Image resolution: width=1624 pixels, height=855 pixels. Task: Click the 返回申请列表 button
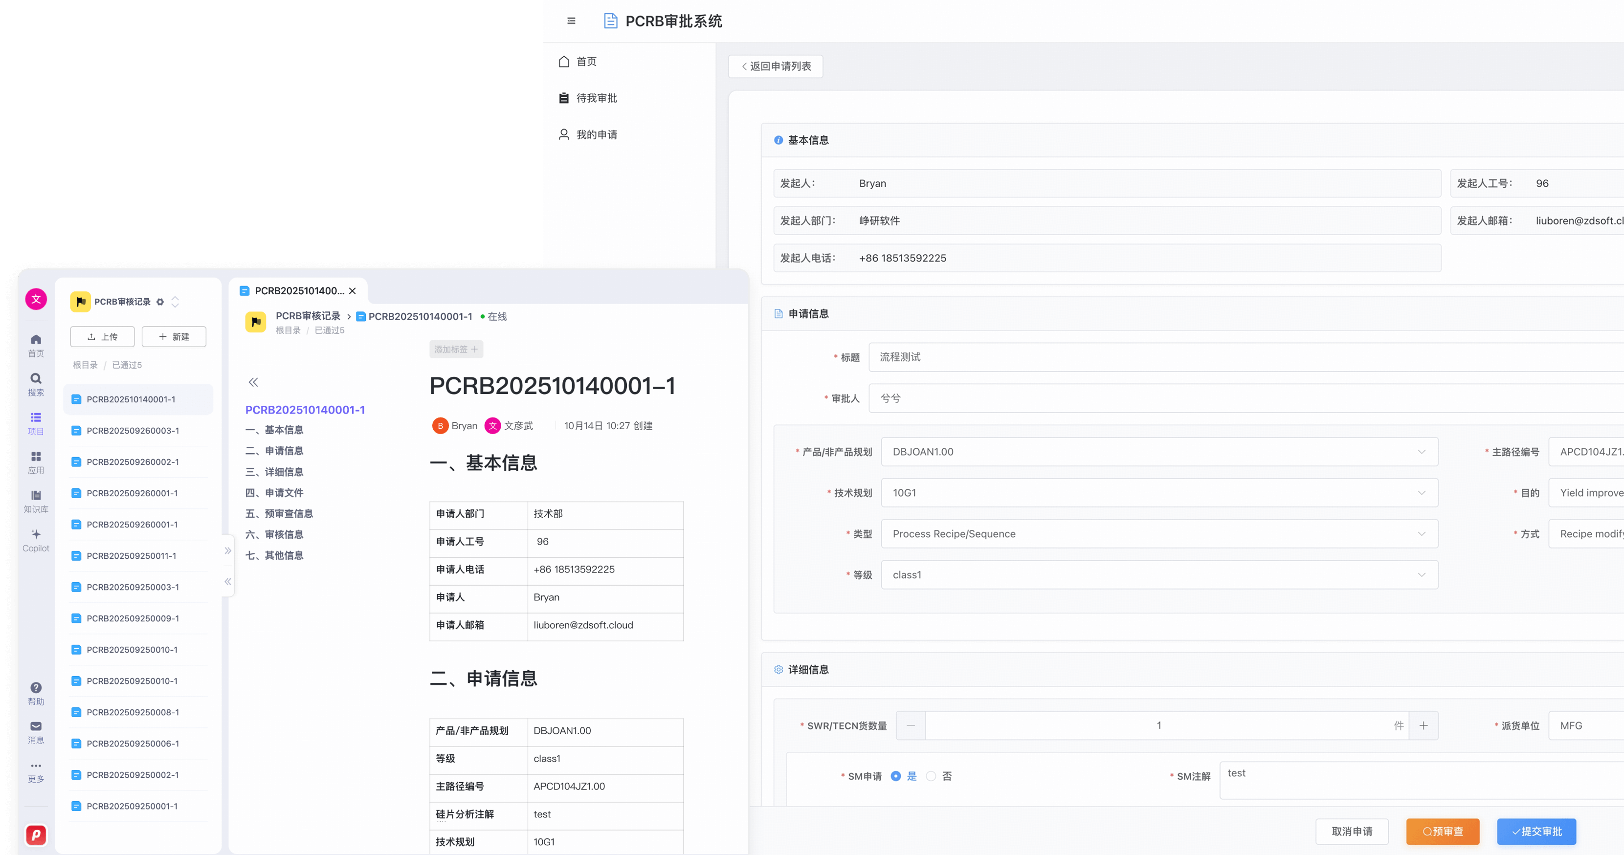(776, 66)
